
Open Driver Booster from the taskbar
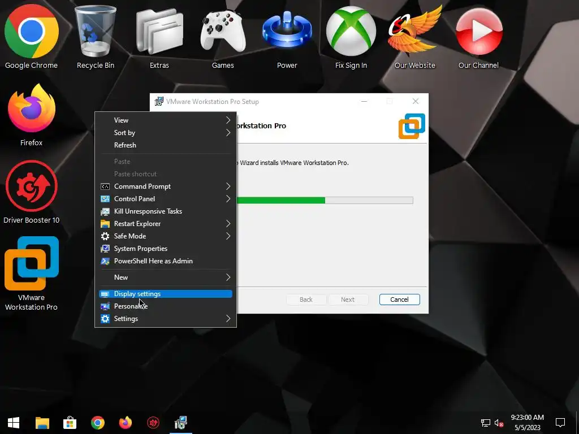click(153, 423)
